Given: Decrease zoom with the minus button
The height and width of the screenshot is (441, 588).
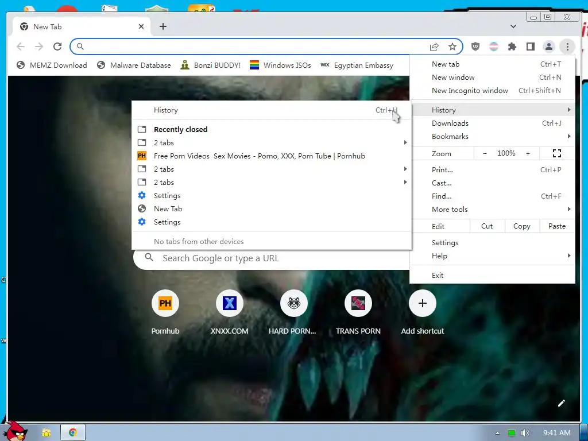Looking at the screenshot, I should (485, 153).
